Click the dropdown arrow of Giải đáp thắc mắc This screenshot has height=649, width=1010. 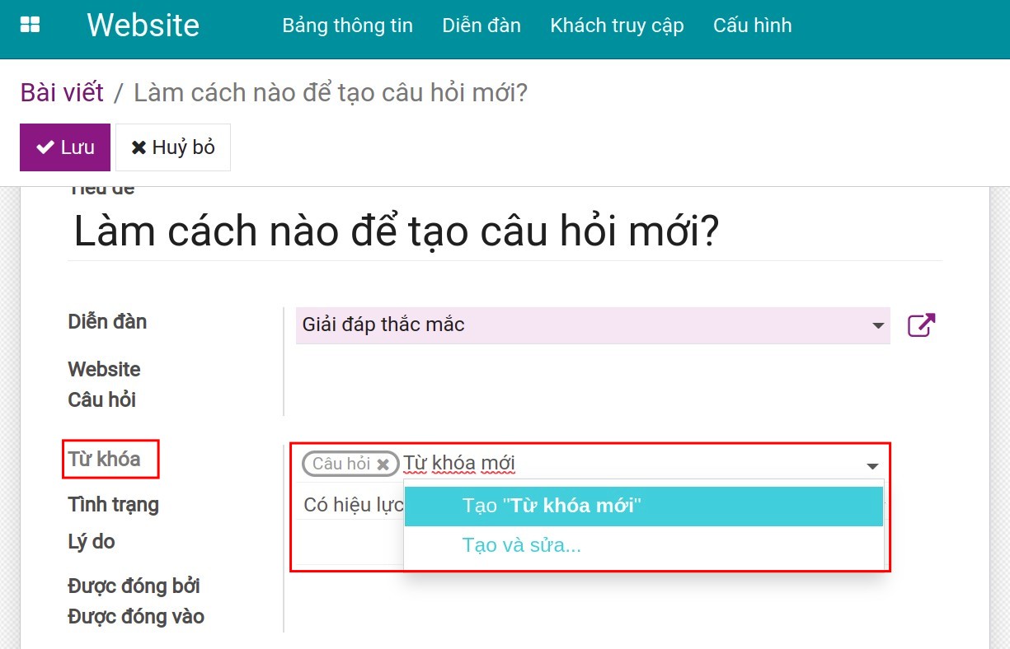tap(877, 324)
